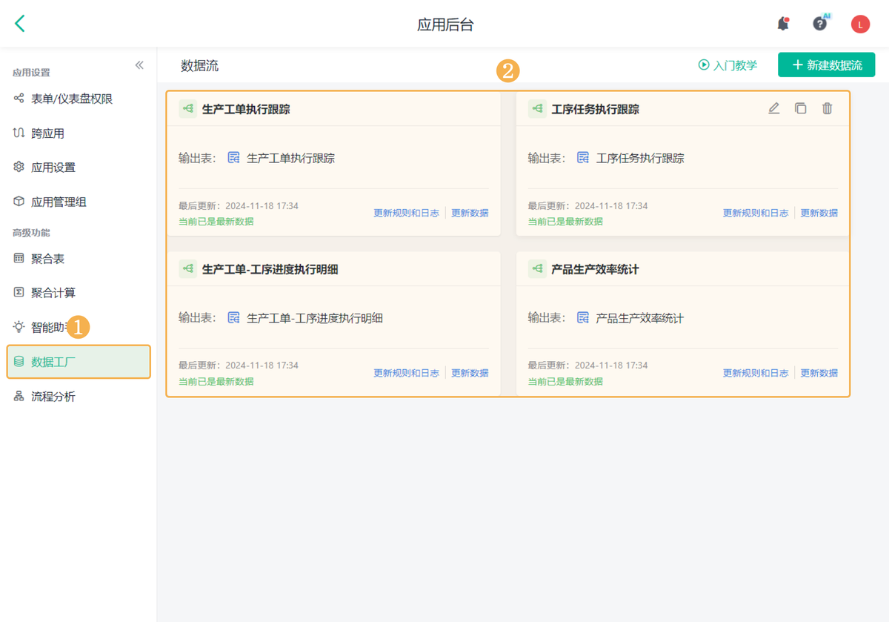The width and height of the screenshot is (889, 622).
Task: Select 数据工厂 in sidebar
Action: (x=53, y=363)
